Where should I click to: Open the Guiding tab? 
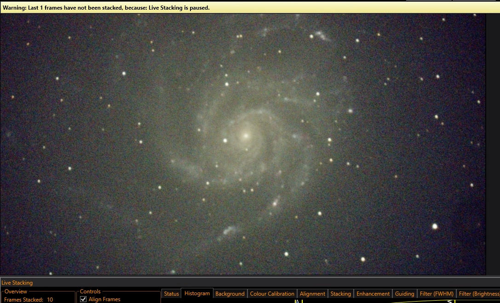pyautogui.click(x=405, y=293)
